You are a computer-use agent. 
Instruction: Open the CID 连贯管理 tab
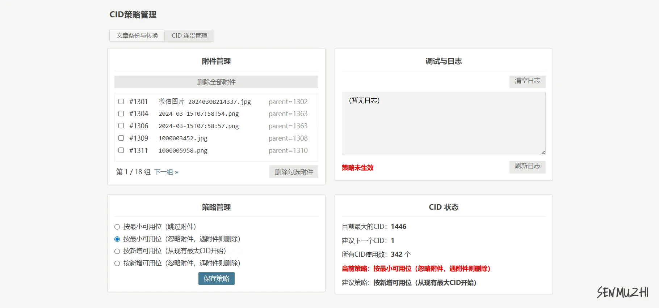[x=189, y=35]
